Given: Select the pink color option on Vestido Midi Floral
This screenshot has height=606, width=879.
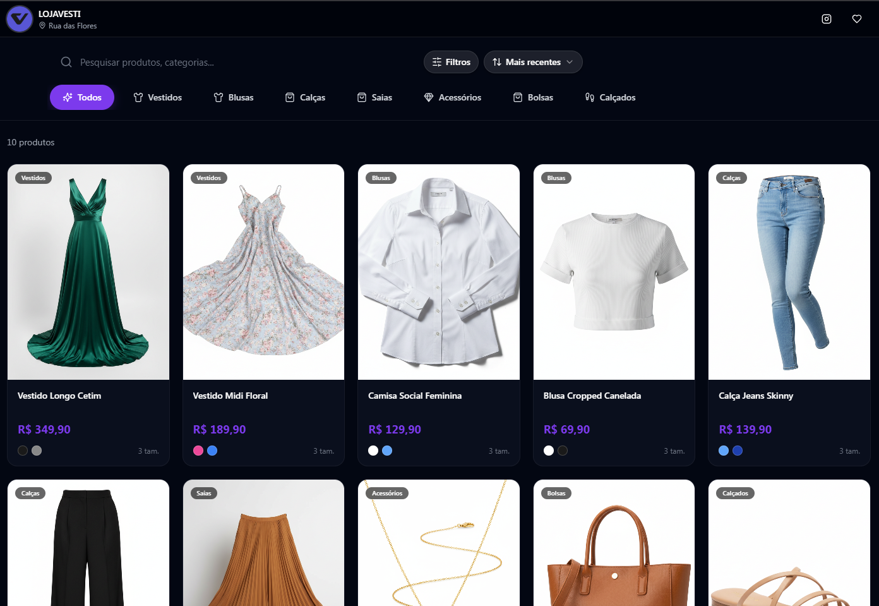Looking at the screenshot, I should click(x=198, y=450).
